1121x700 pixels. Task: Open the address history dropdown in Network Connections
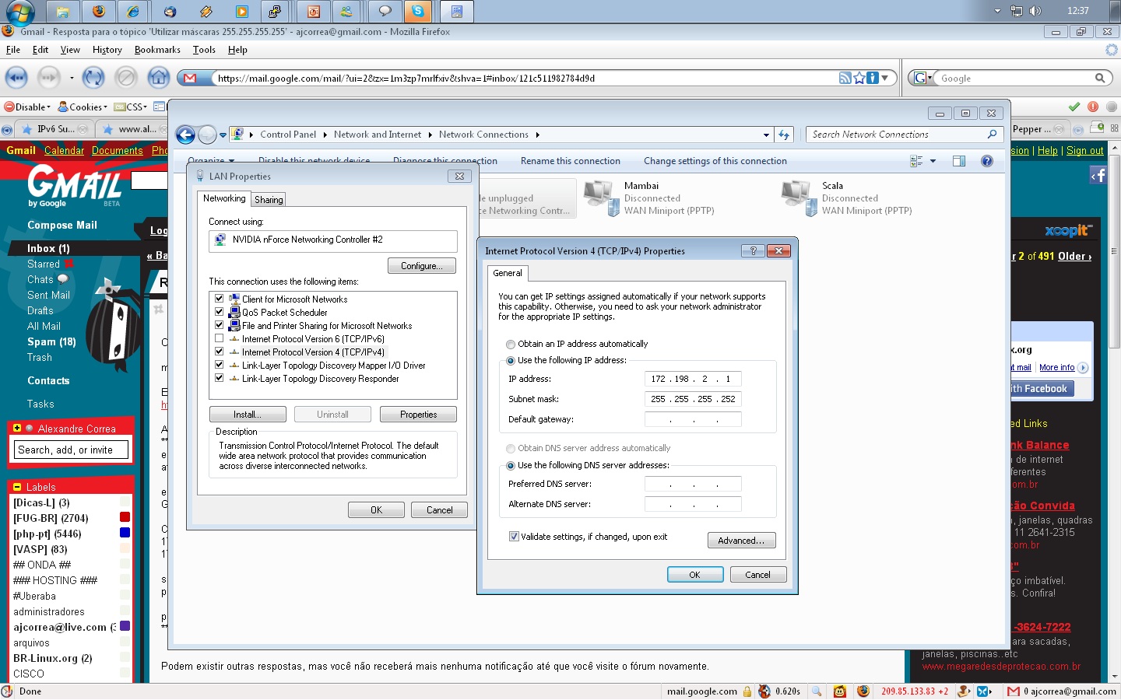click(766, 135)
